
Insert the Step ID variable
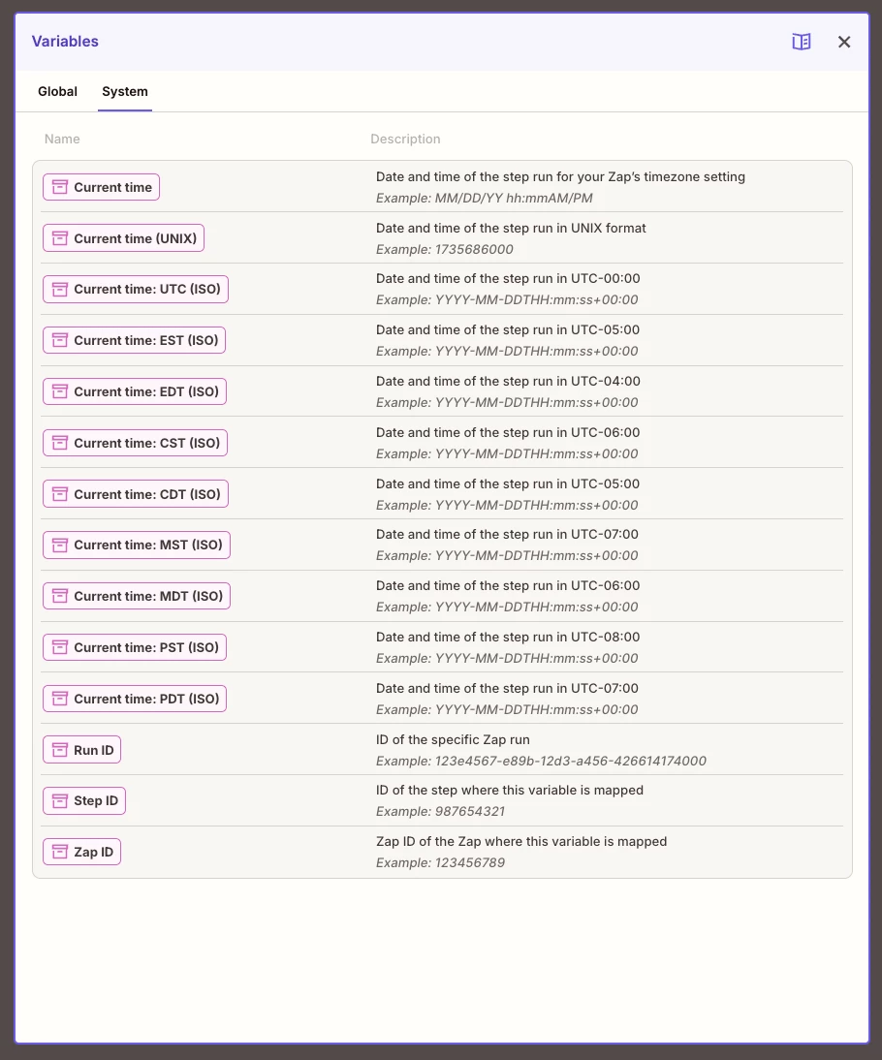point(84,801)
